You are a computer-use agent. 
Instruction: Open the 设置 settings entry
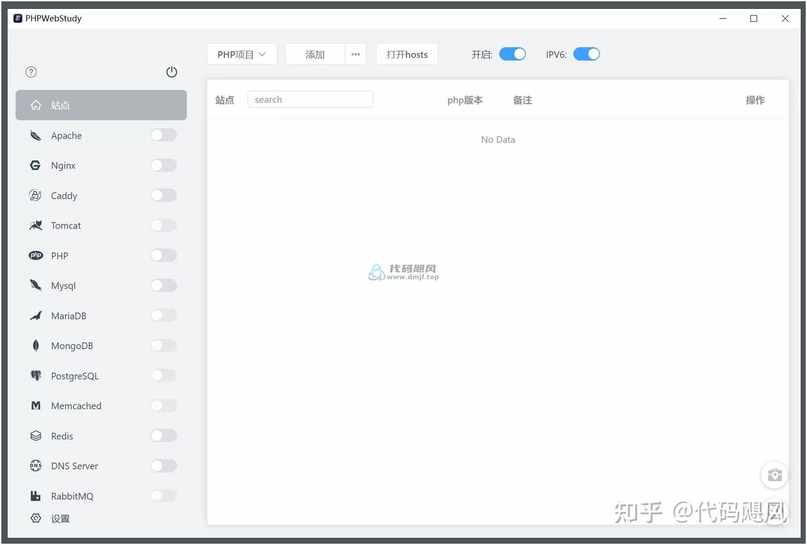pyautogui.click(x=61, y=518)
